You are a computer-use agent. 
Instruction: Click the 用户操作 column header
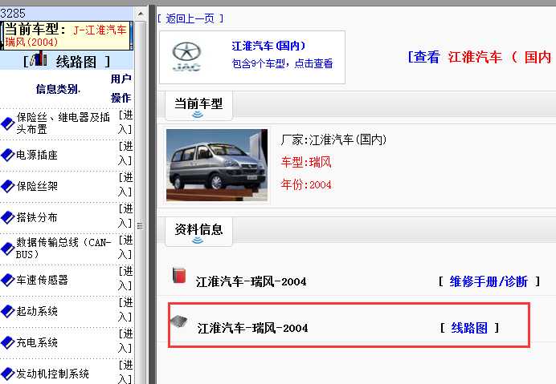pyautogui.click(x=121, y=88)
